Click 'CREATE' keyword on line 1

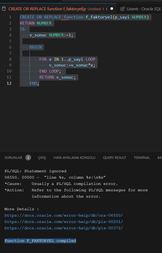pyautogui.click(x=27, y=17)
